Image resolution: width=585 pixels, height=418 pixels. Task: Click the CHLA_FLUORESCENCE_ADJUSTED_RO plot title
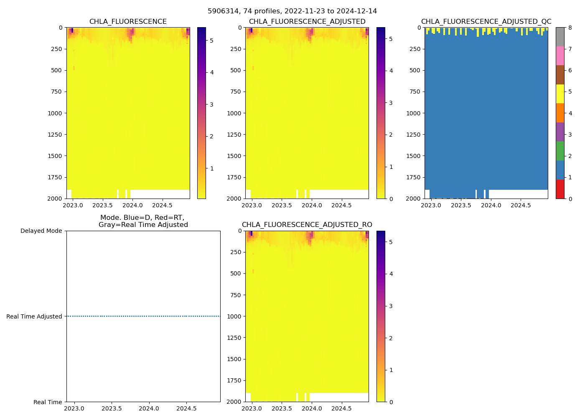pos(307,225)
